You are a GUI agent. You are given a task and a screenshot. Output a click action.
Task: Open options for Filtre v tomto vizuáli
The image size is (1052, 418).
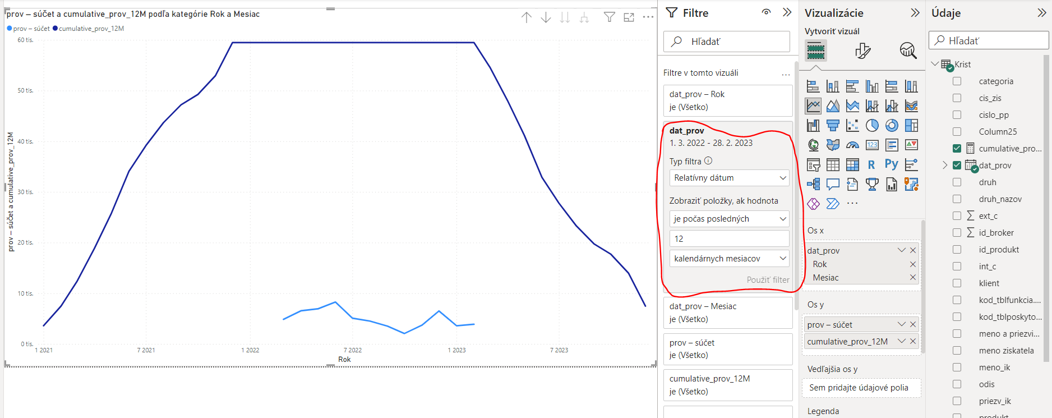(x=786, y=74)
